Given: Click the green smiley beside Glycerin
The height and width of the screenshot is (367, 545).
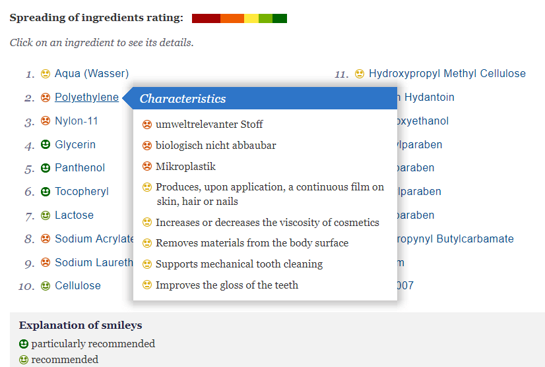Looking at the screenshot, I should point(46,145).
